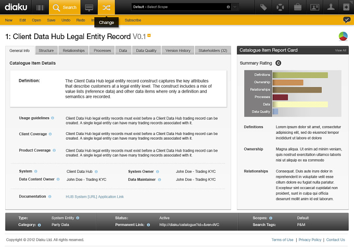Click the John Doe - Trading KYC system owner value

tap(196, 172)
